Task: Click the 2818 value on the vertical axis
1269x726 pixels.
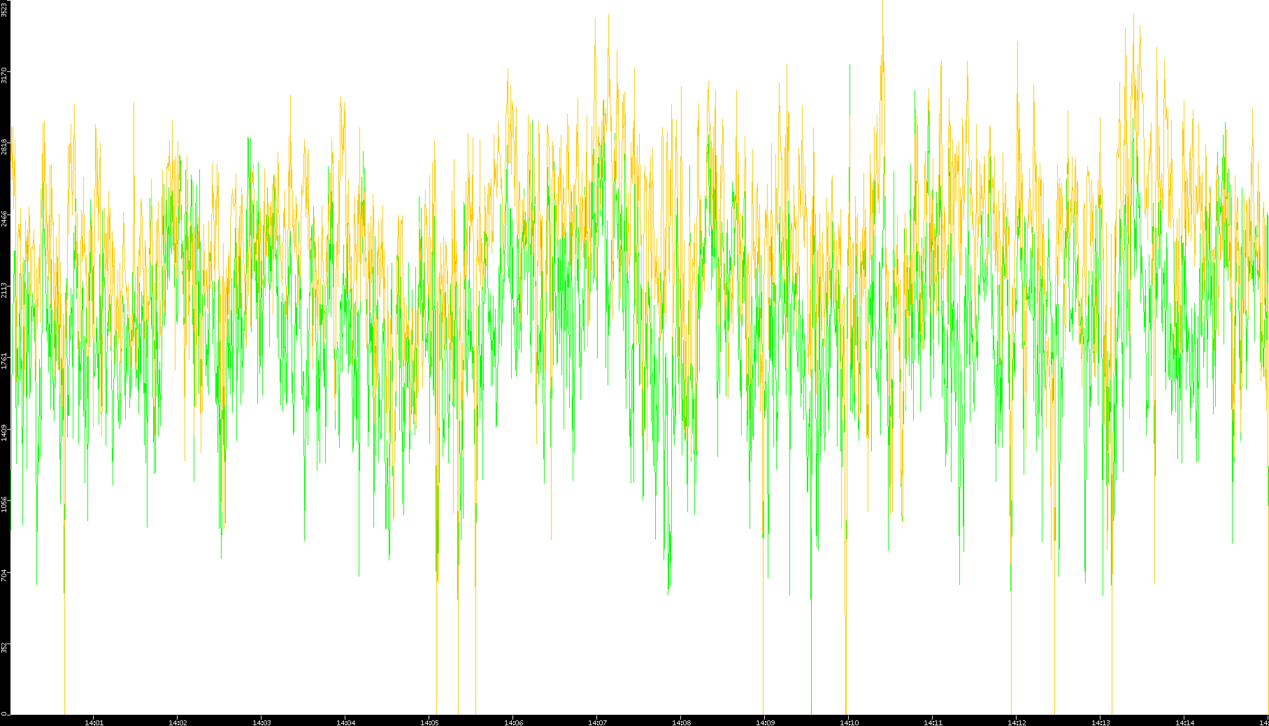Action: click(x=4, y=147)
